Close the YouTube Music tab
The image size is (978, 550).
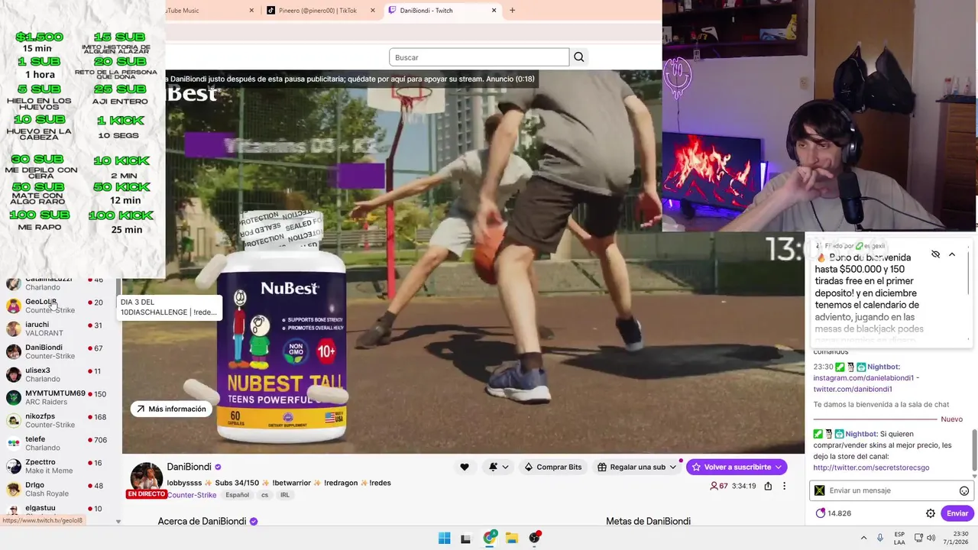(251, 10)
